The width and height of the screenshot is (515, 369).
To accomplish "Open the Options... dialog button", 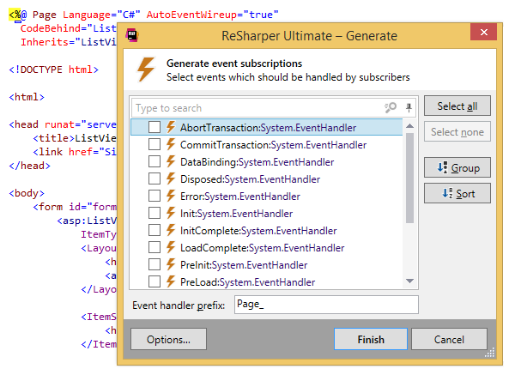I will (x=168, y=339).
